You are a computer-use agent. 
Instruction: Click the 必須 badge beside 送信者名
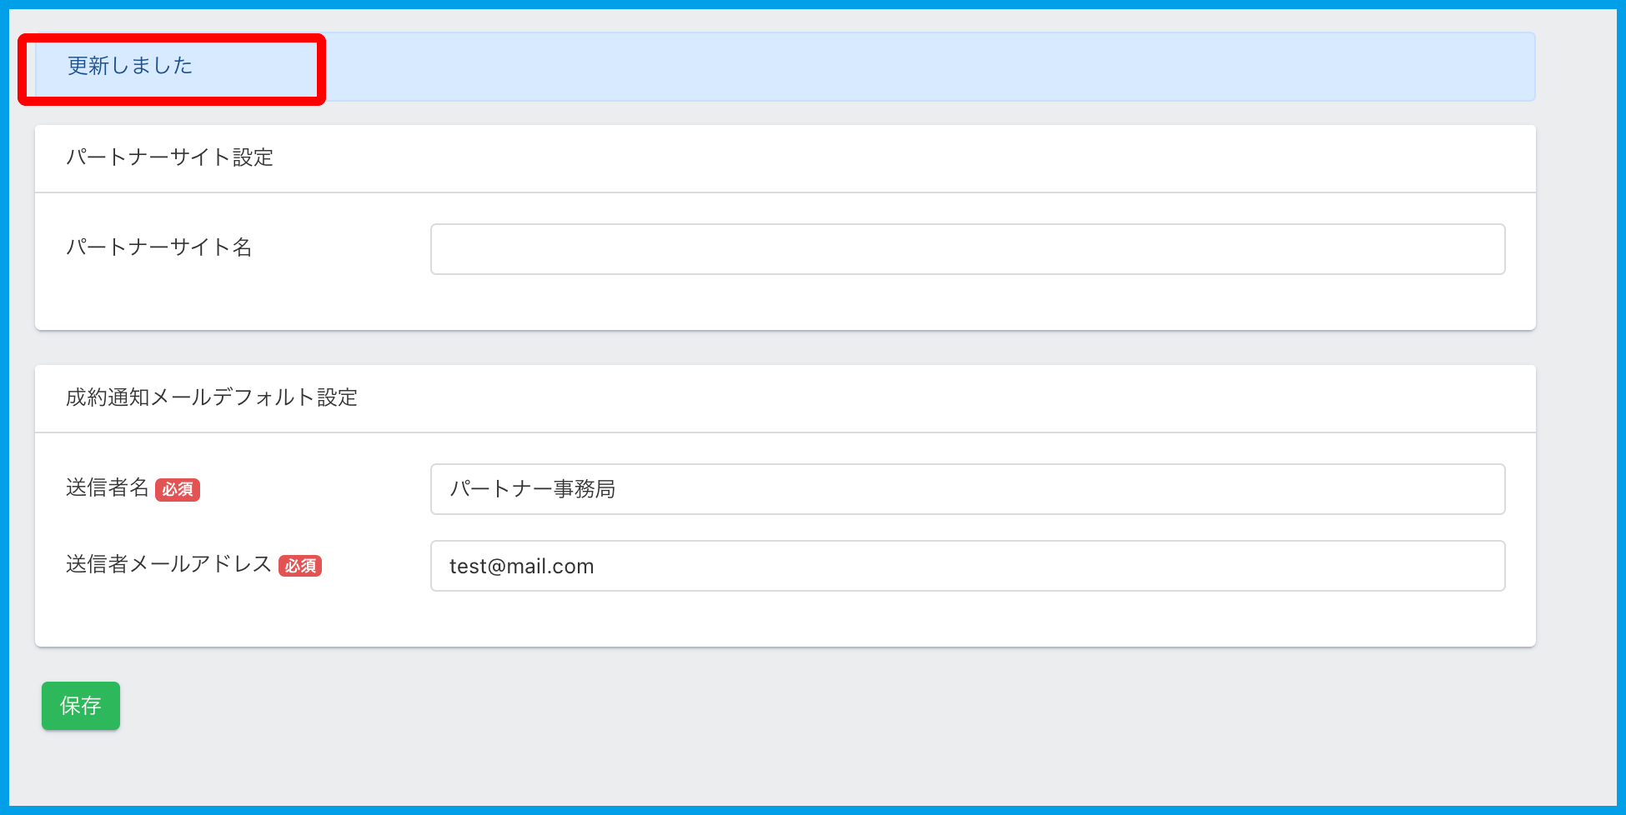[178, 489]
